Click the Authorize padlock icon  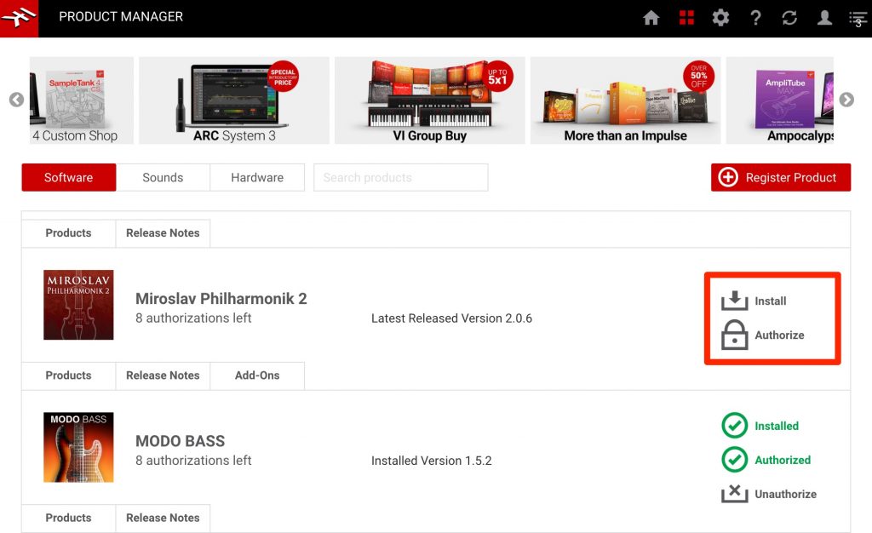(x=733, y=335)
